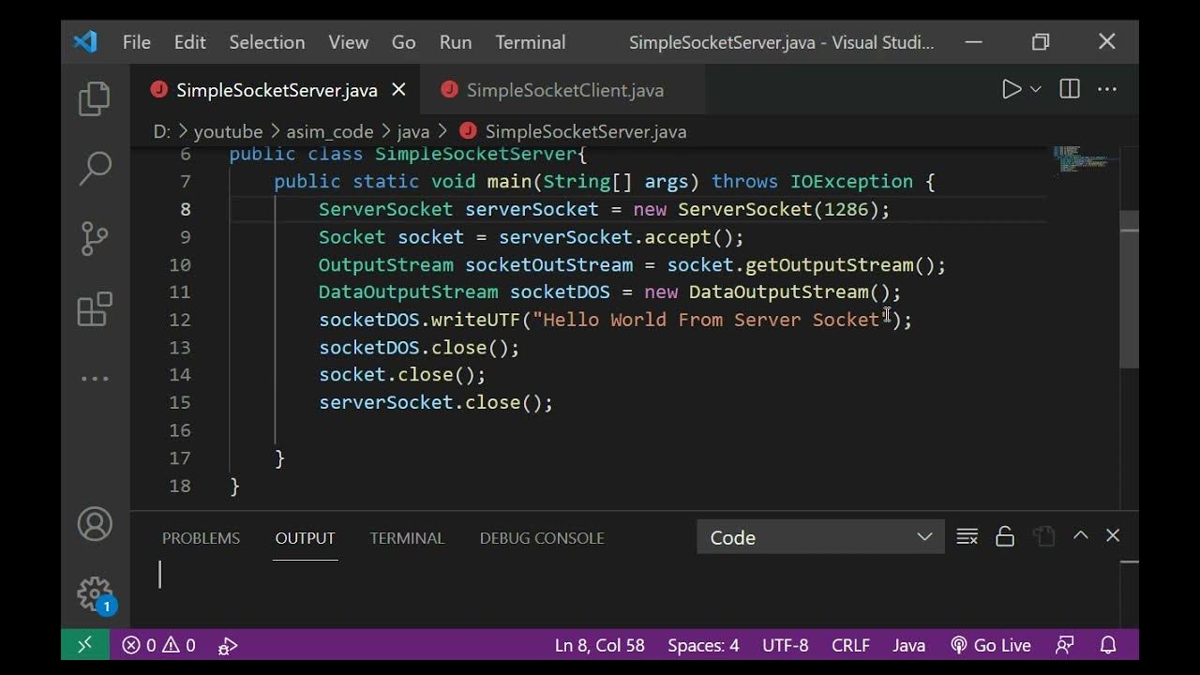
Task: Switch to the TERMINAL panel tab
Action: click(407, 538)
